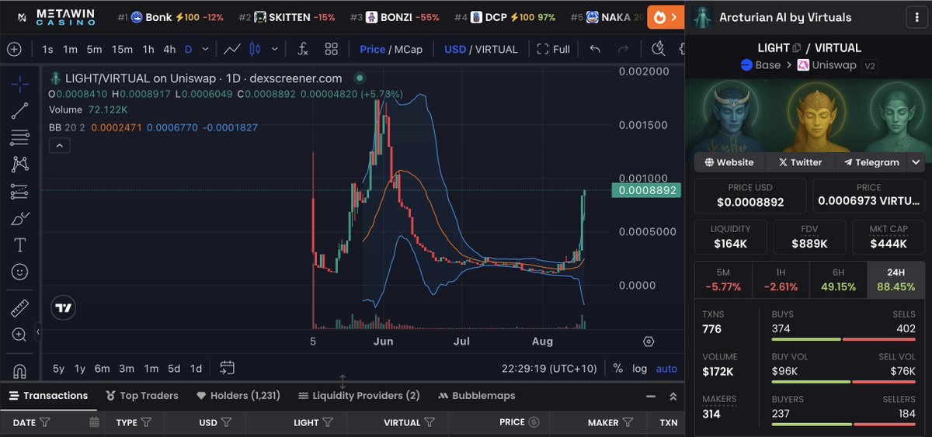Switch chart denomination to VIRTUAL

pyautogui.click(x=496, y=49)
